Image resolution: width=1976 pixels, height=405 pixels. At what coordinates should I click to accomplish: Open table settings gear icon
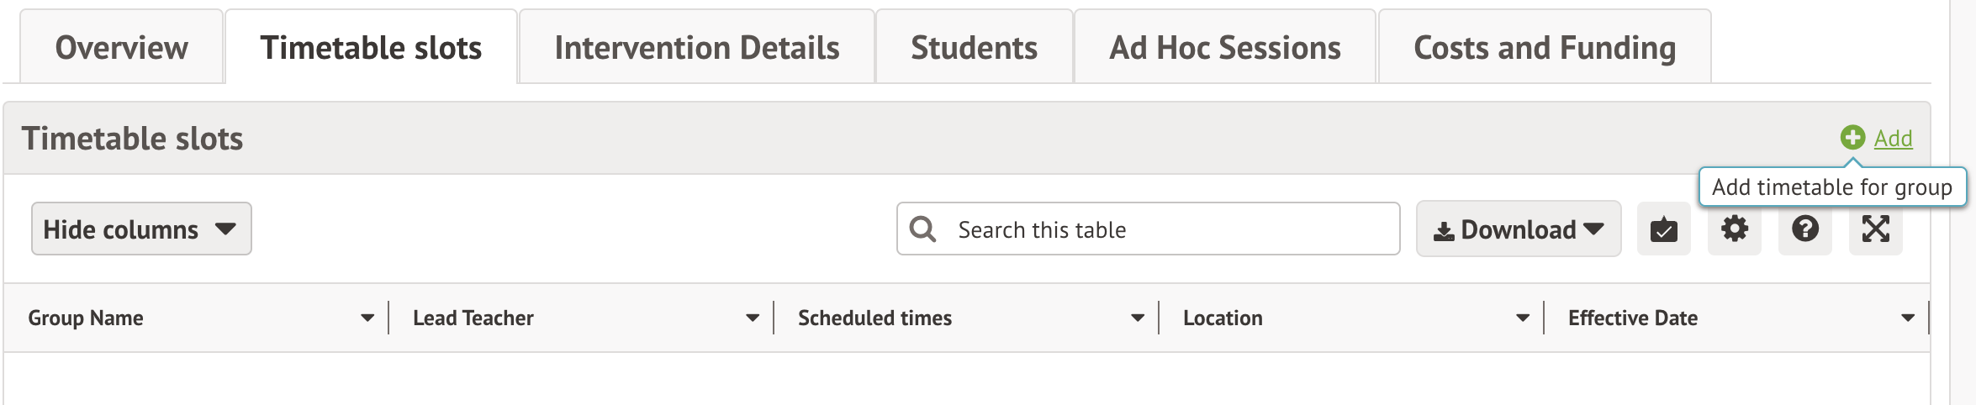pyautogui.click(x=1734, y=229)
